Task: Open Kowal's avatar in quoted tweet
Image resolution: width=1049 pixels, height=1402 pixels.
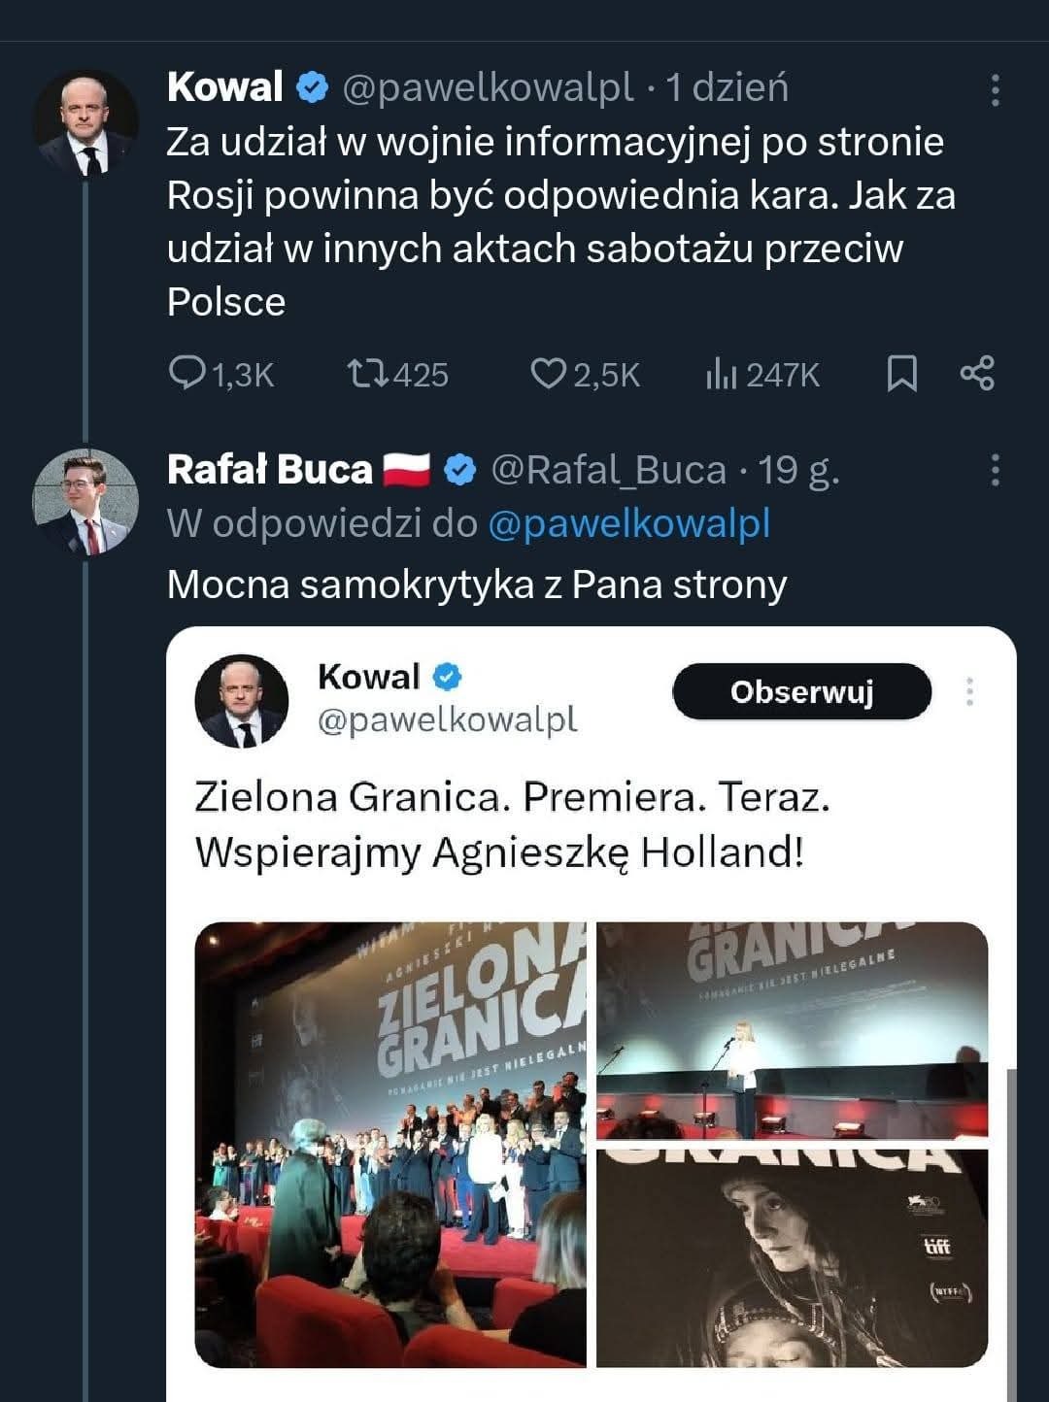Action: 242,701
